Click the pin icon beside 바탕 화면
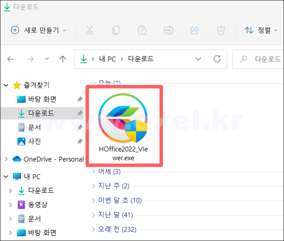 coord(80,99)
